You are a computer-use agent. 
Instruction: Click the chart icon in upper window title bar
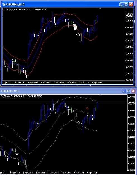pos(4,4)
